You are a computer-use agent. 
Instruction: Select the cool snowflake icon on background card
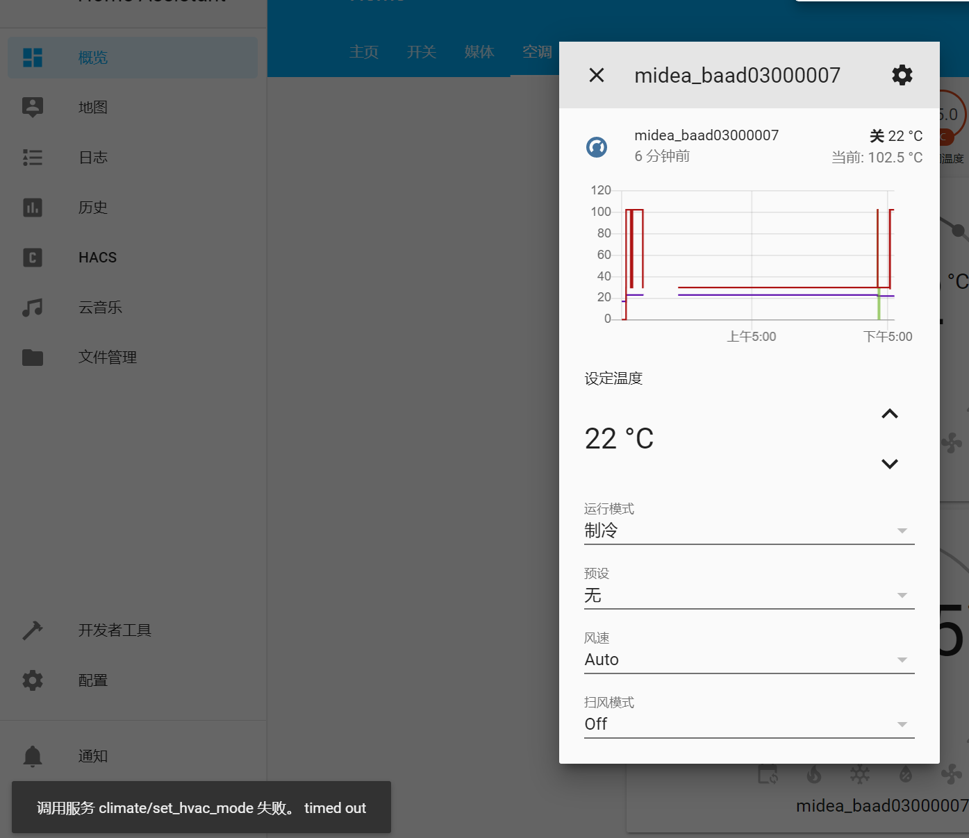[860, 774]
